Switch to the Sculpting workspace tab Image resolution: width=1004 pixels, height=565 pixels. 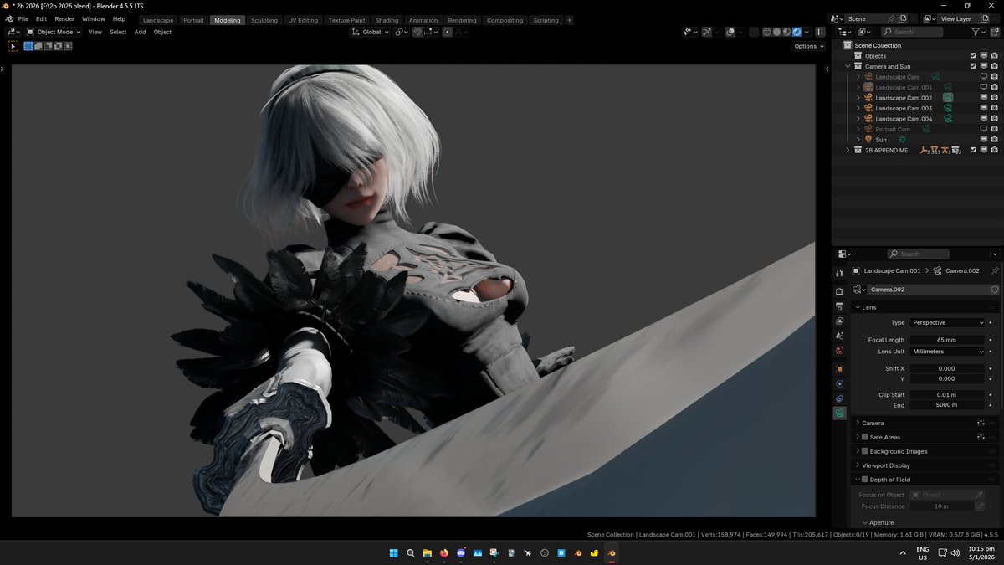click(x=264, y=20)
